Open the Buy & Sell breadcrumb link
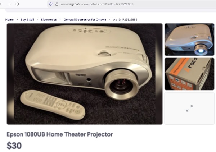Image resolution: width=216 pixels, height=152 pixels. pyautogui.click(x=27, y=20)
